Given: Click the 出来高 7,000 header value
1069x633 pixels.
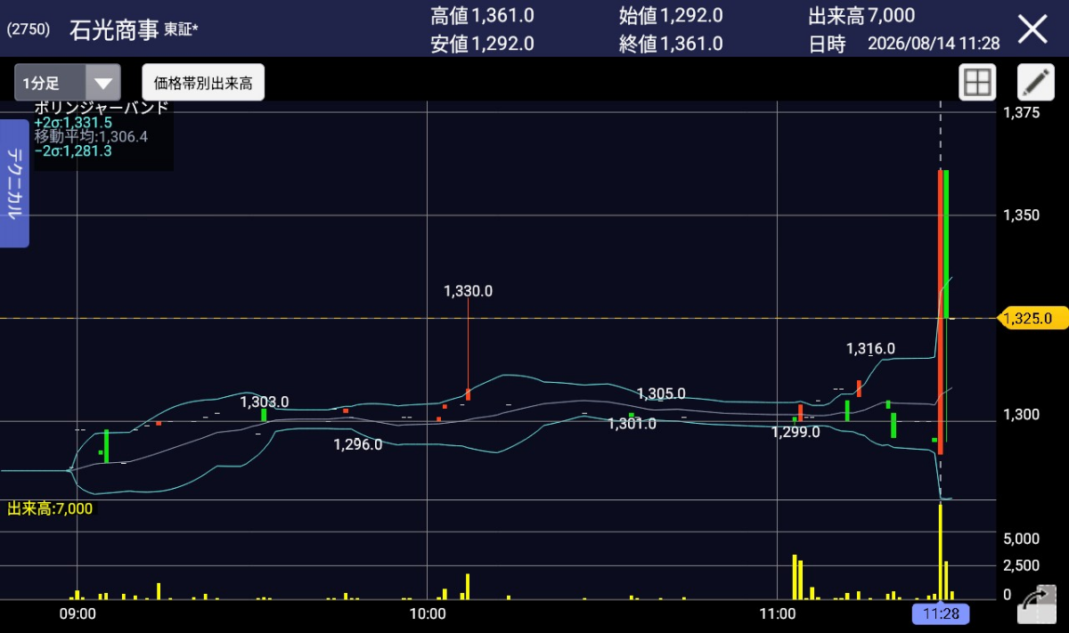Looking at the screenshot, I should [861, 15].
